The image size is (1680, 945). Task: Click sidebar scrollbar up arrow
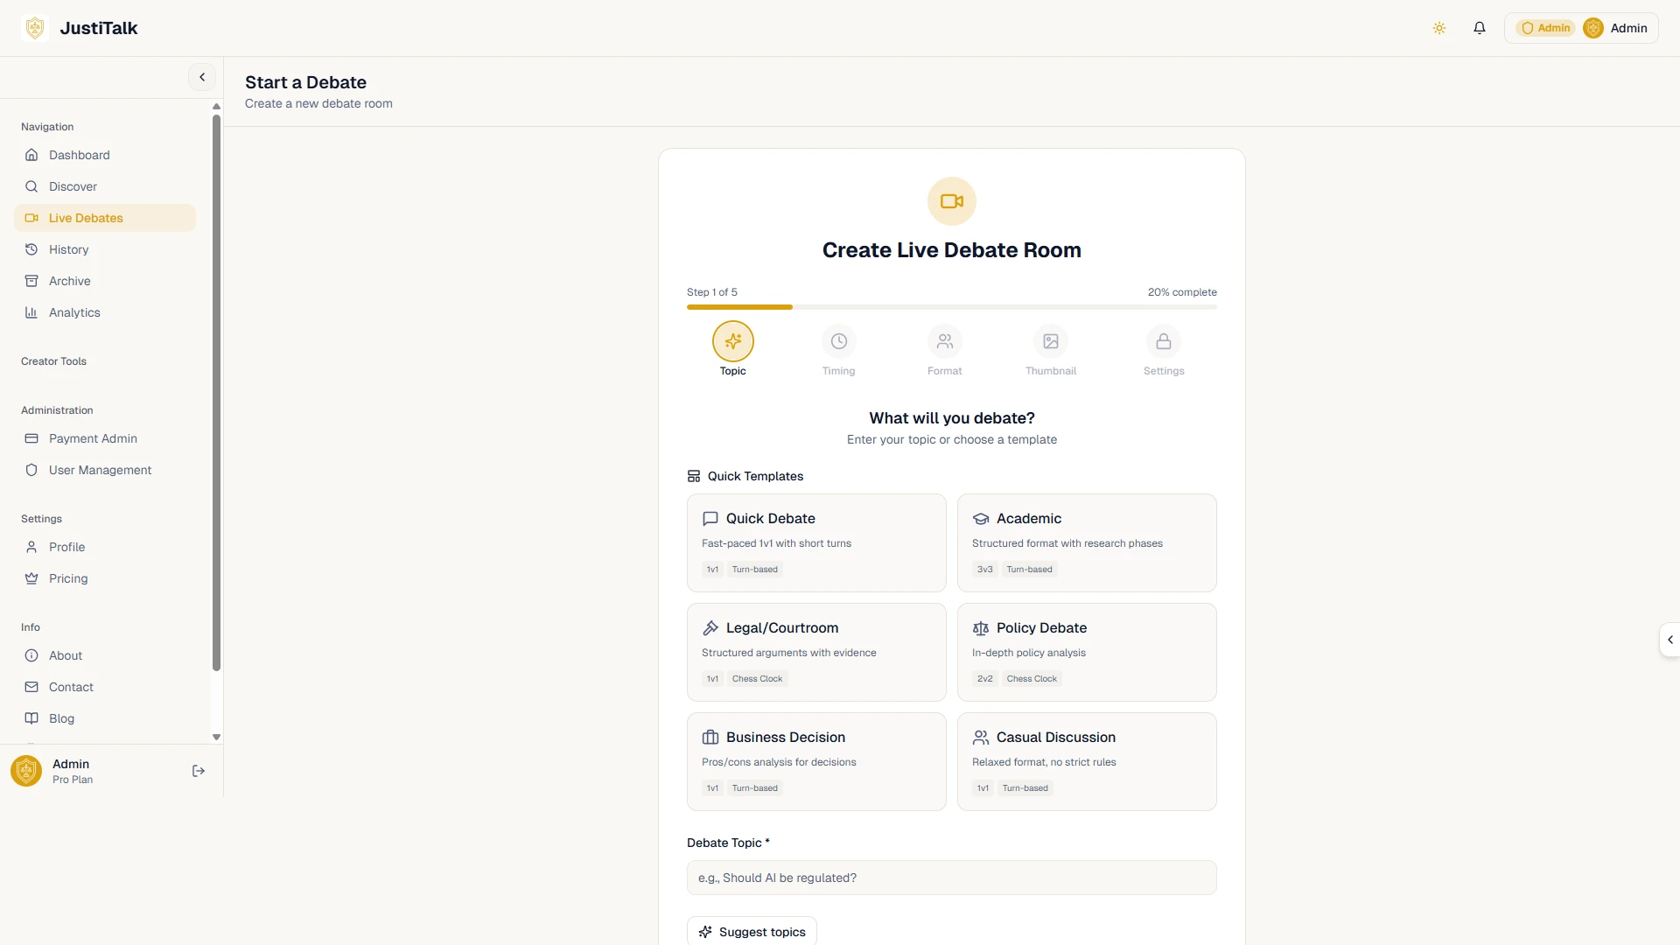(216, 107)
